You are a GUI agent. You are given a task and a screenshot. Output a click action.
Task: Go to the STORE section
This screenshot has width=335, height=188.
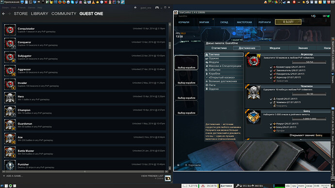coord(21,14)
